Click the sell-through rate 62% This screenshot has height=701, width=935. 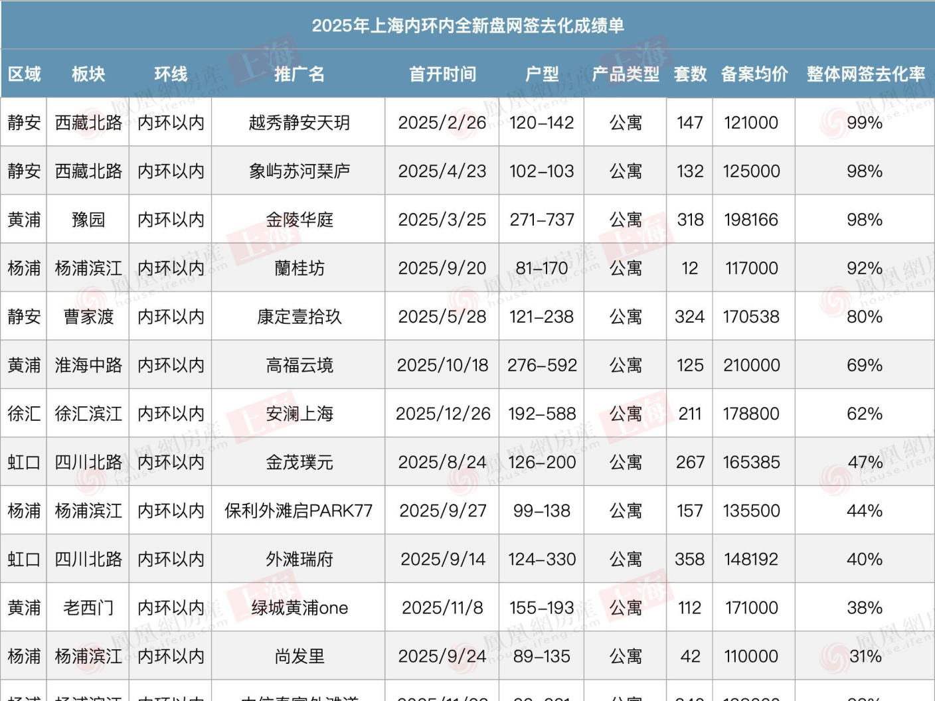pos(865,414)
